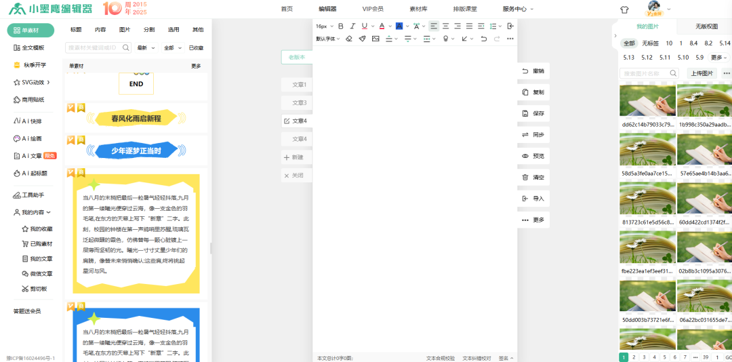Insert an image using toolbar icon
This screenshot has width=732, height=362.
(x=375, y=39)
